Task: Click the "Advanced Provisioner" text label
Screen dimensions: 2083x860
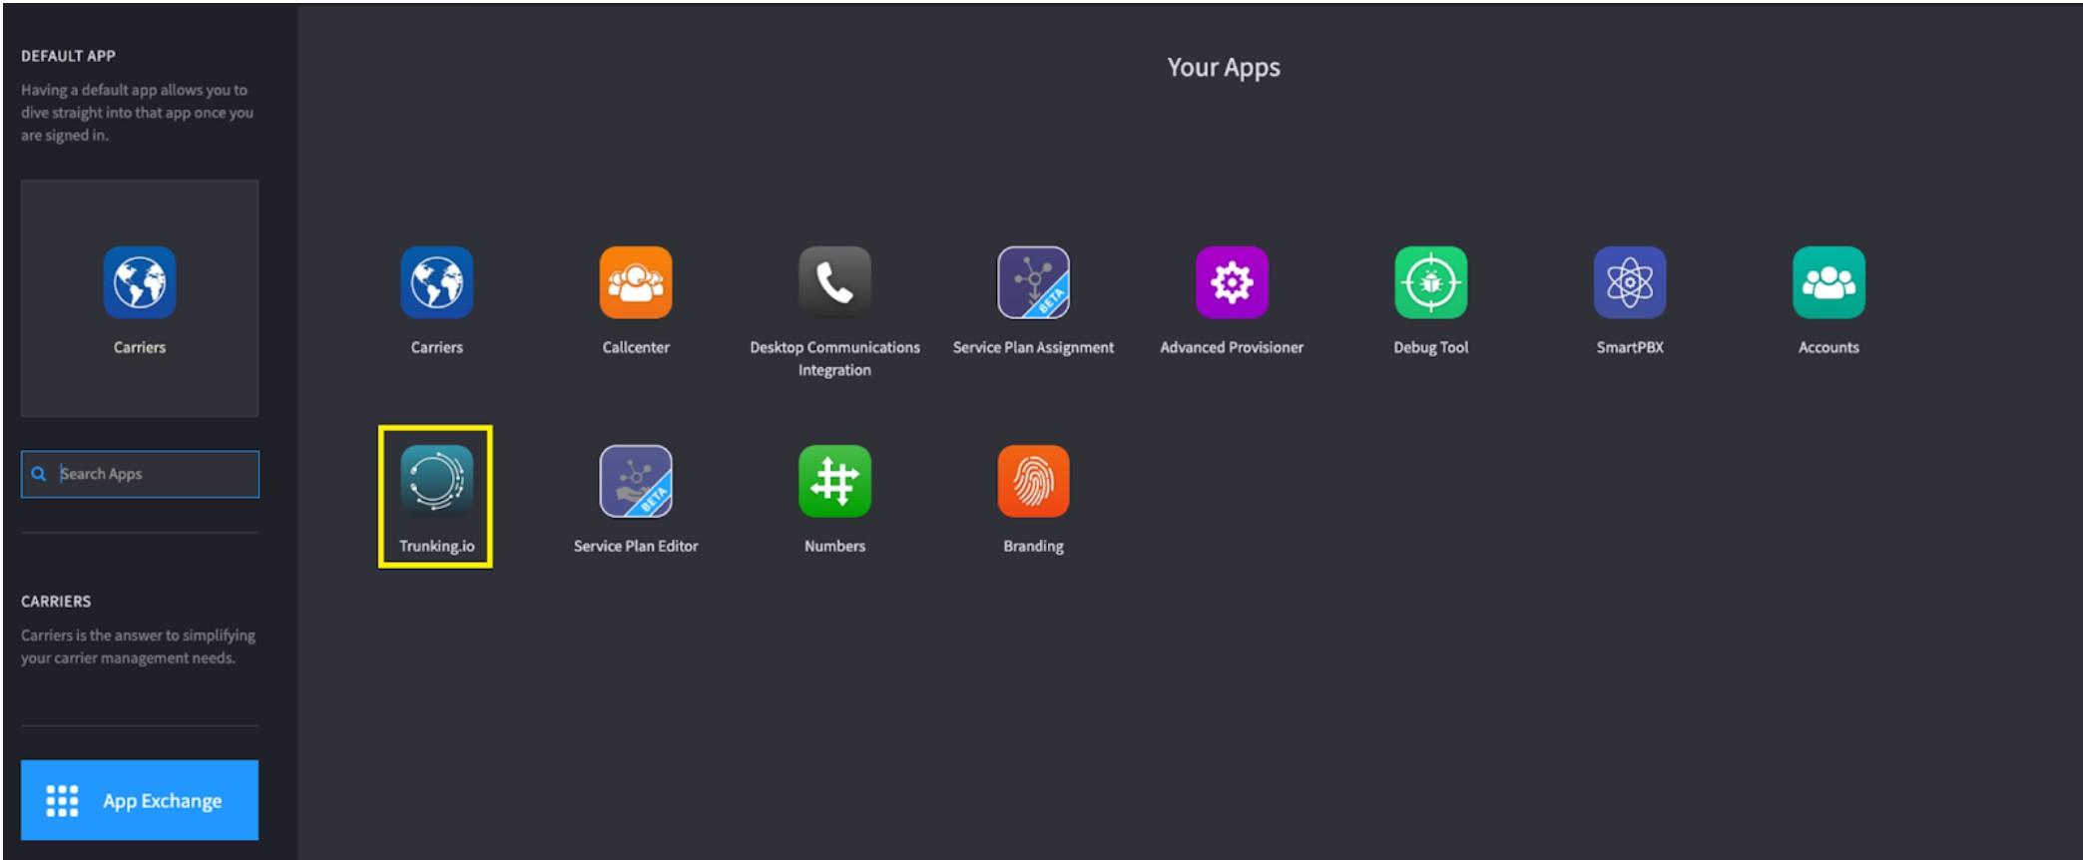Action: tap(1232, 347)
